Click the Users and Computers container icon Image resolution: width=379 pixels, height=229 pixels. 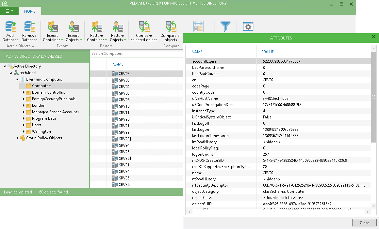[23, 79]
